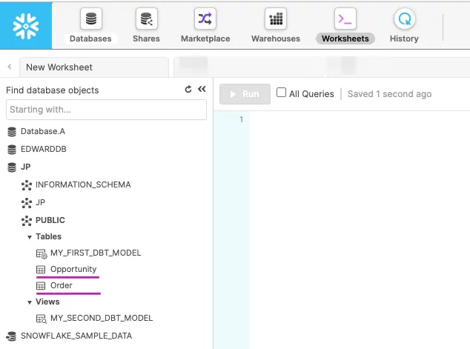The image size is (470, 349).
Task: Click the Run button
Action: pyautogui.click(x=245, y=94)
